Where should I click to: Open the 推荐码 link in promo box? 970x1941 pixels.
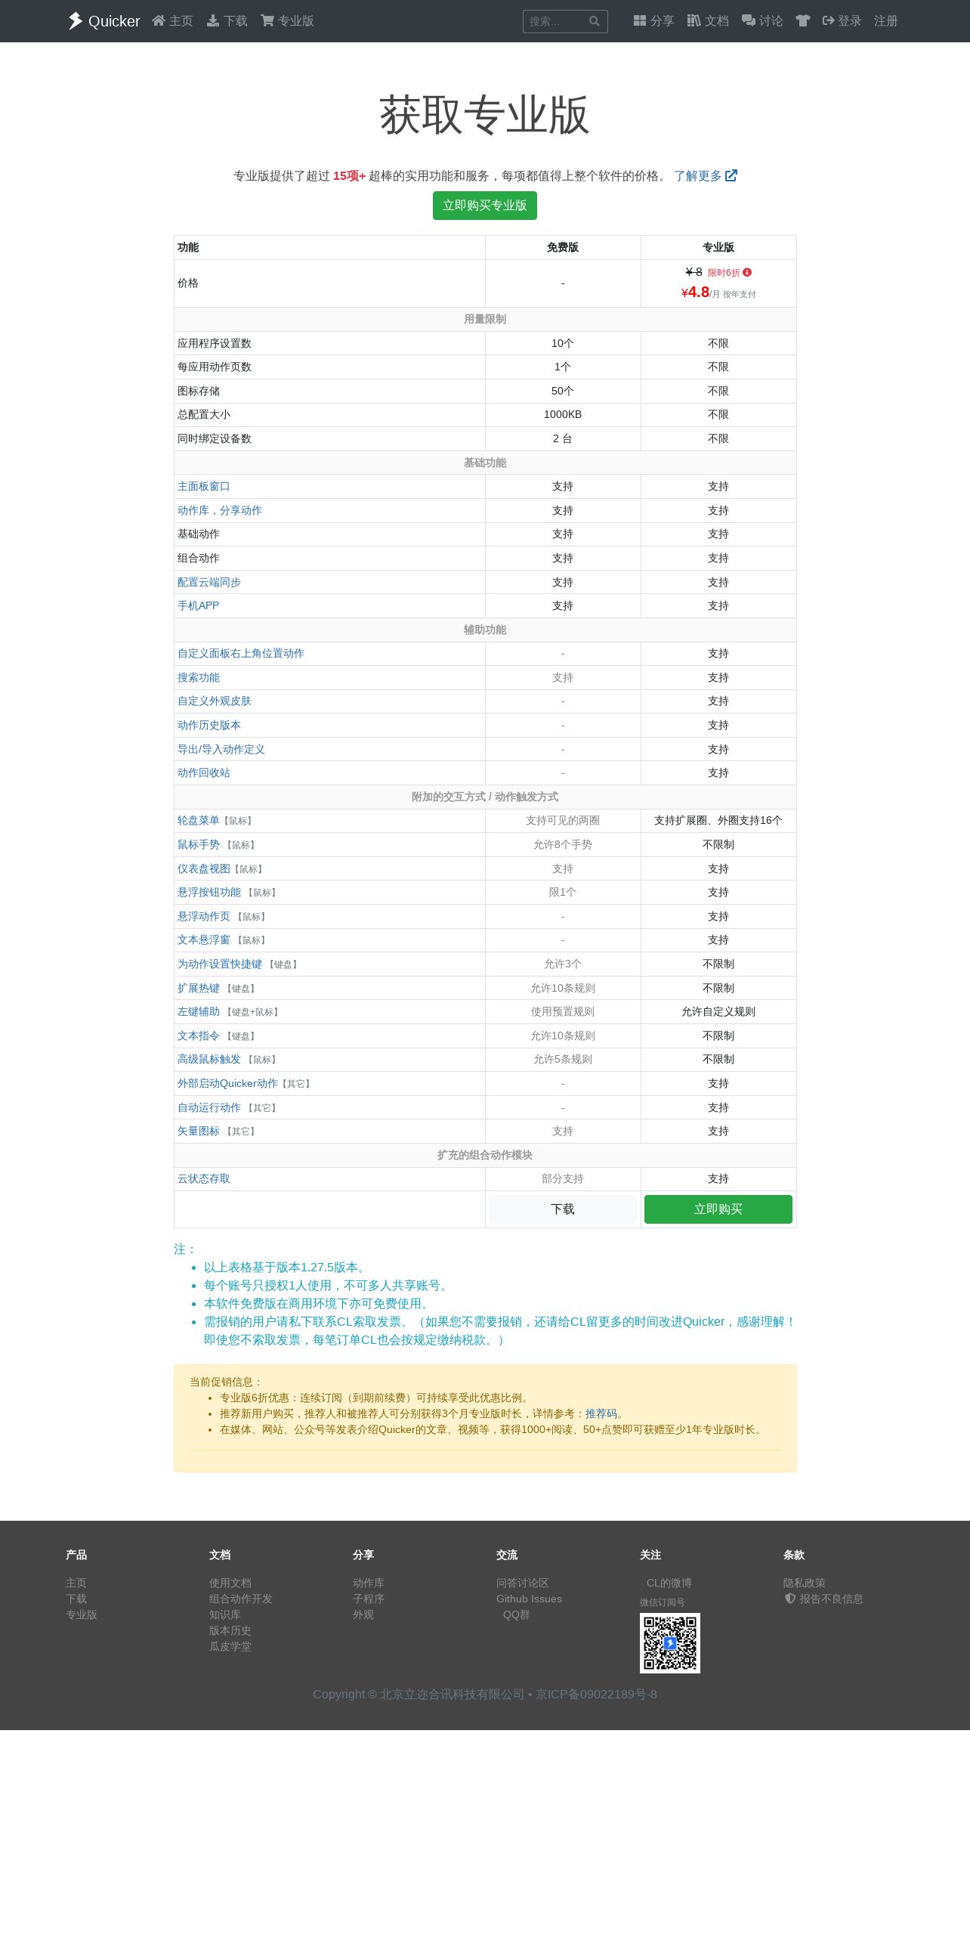click(601, 1413)
